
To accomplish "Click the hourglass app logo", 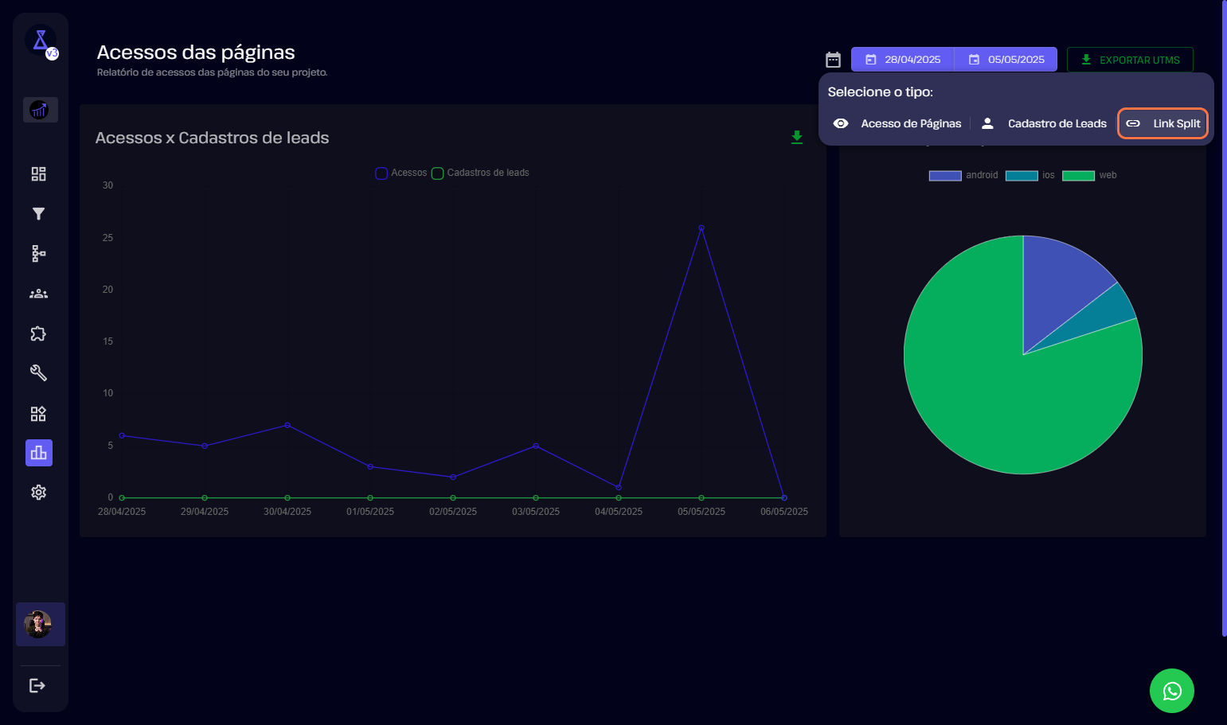I will (41, 40).
